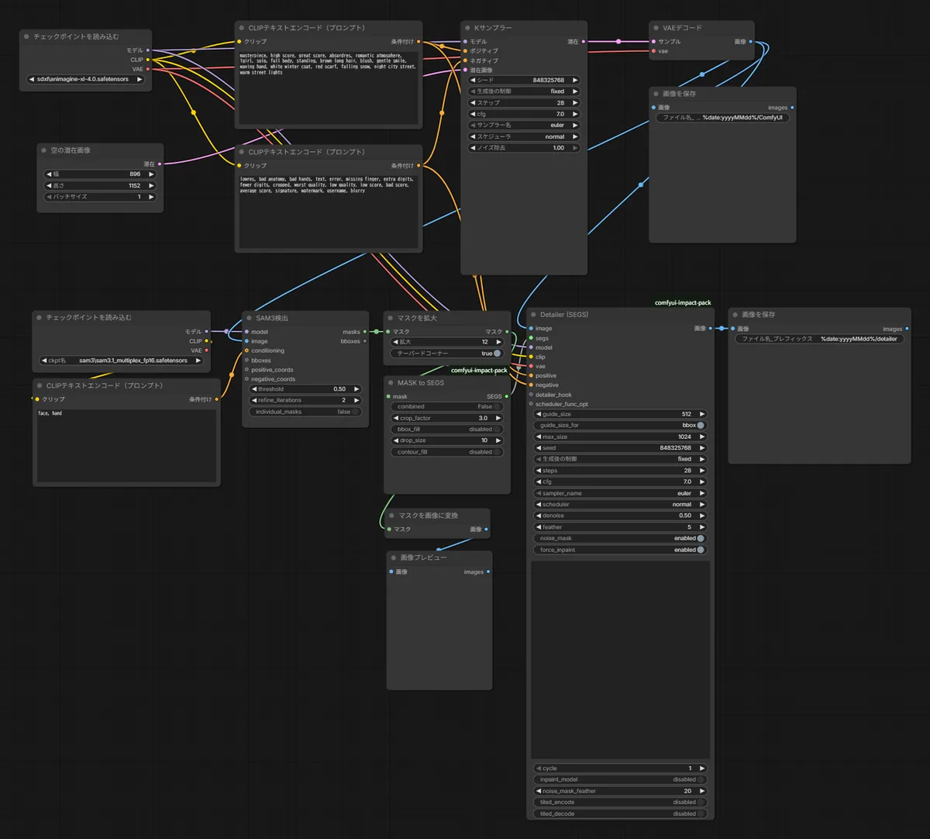Open サンプラー名 dropdown in Kサンプラー
The image size is (930, 839).
pyautogui.click(x=523, y=125)
